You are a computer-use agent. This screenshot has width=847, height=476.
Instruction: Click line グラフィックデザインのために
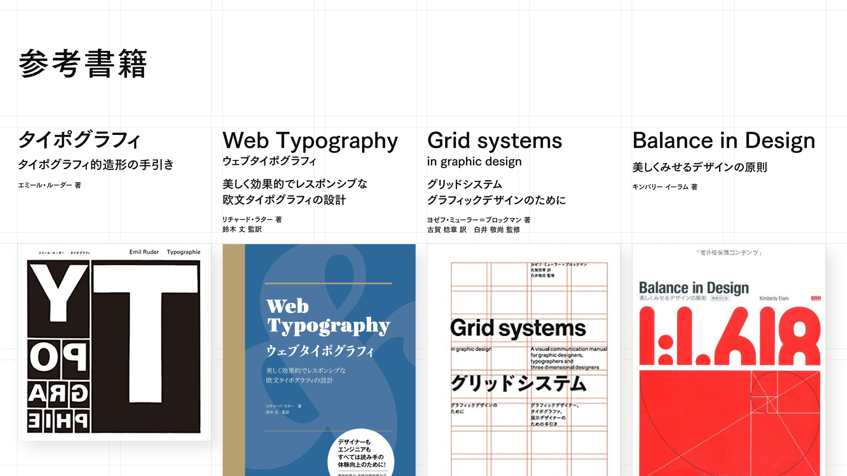coord(496,200)
